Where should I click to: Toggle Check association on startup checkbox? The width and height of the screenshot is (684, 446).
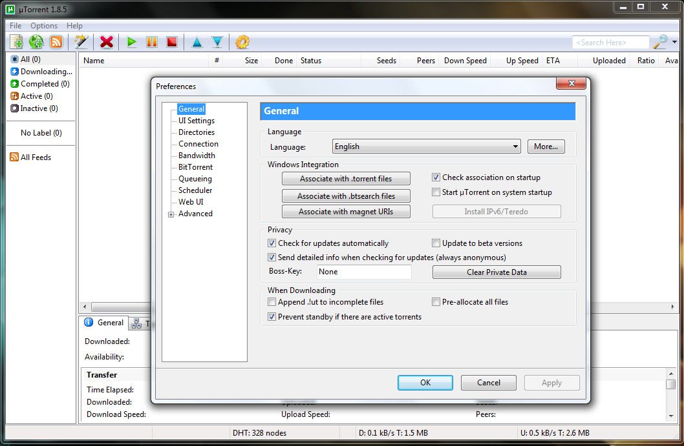point(436,177)
